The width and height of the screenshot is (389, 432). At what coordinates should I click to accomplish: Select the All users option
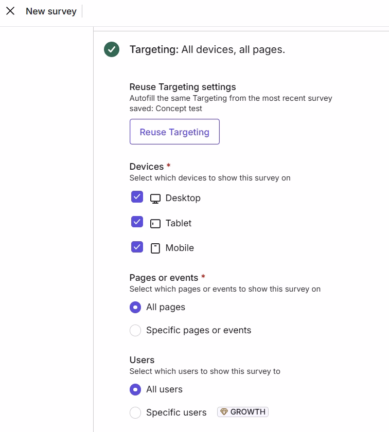click(135, 389)
